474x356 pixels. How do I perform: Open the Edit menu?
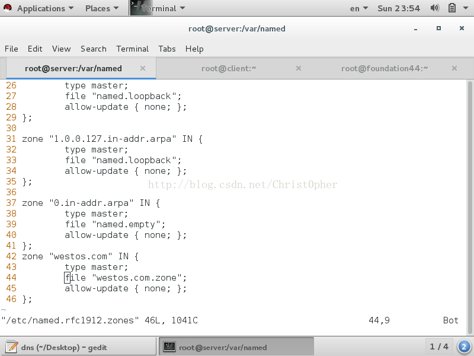[x=35, y=49]
